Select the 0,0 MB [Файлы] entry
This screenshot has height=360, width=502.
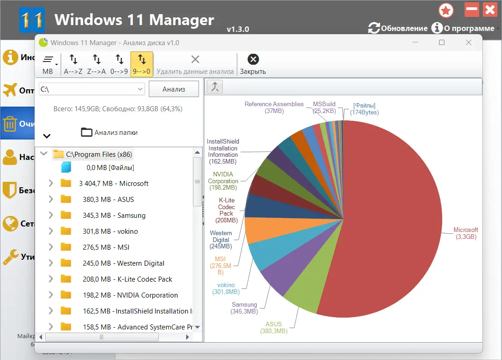click(x=110, y=168)
